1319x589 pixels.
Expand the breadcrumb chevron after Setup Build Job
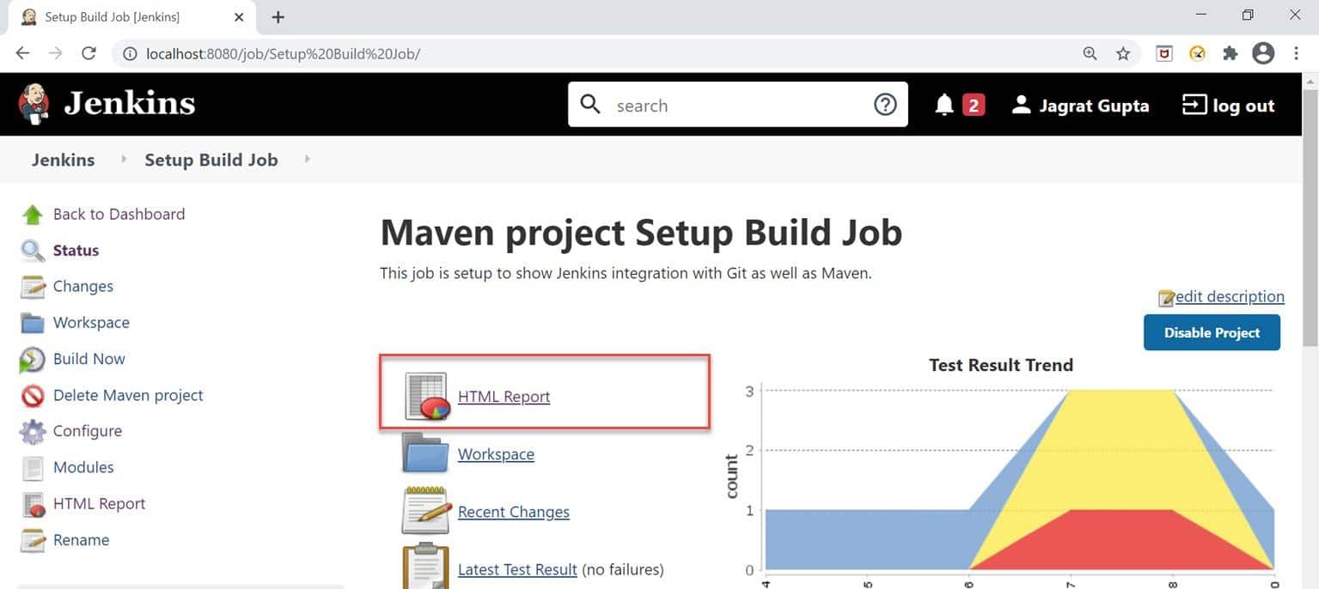coord(307,160)
